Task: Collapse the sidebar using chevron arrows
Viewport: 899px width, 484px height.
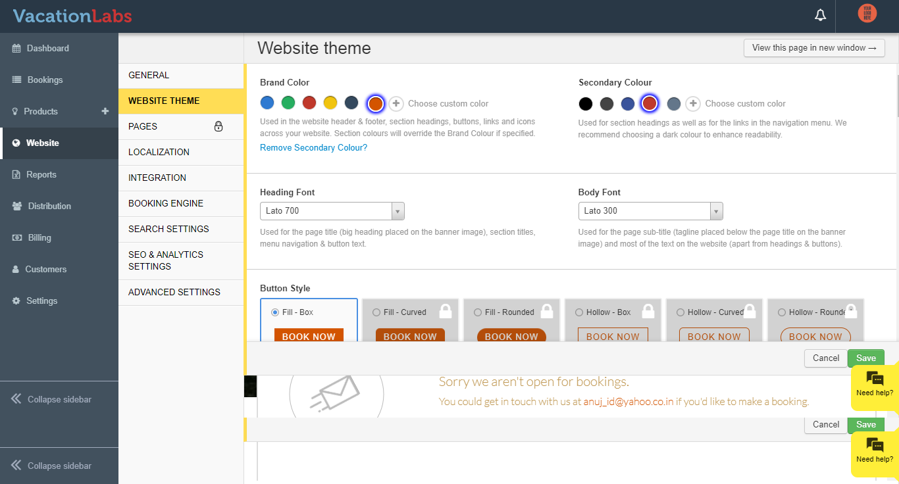Action: [16, 399]
